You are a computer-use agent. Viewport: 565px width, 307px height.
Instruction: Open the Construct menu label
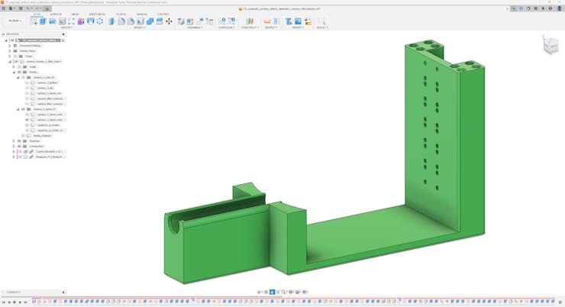click(x=249, y=27)
